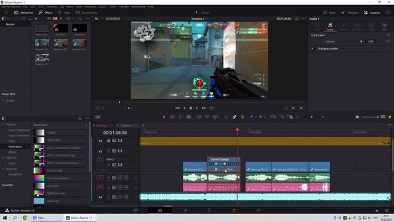Add a marker with the Marker icon
Screen dimensions: 394x222
pos(260,117)
